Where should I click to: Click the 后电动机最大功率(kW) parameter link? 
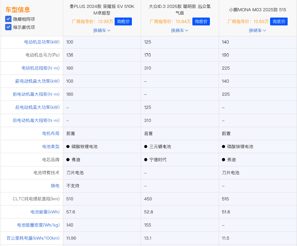tap(37, 107)
